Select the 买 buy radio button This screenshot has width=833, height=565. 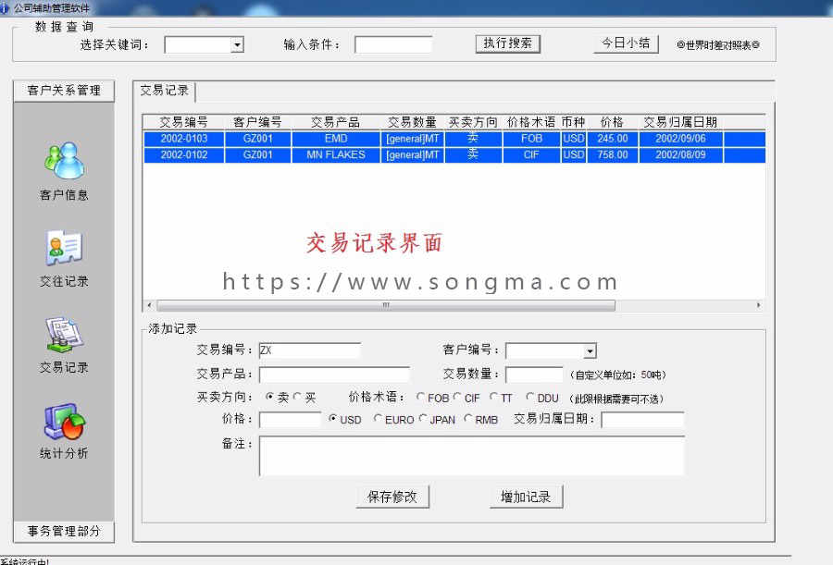[297, 397]
